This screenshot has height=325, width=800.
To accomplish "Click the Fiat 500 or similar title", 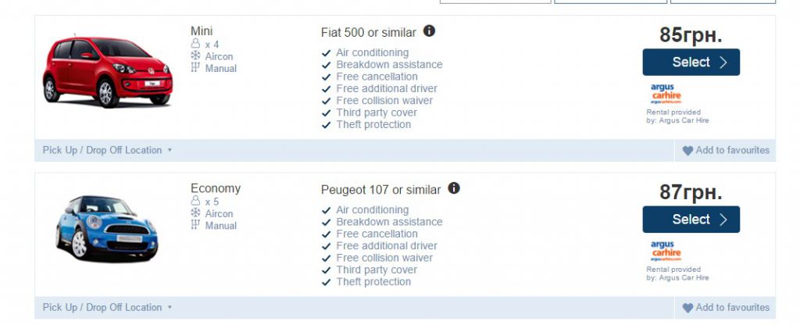I will coord(370,33).
